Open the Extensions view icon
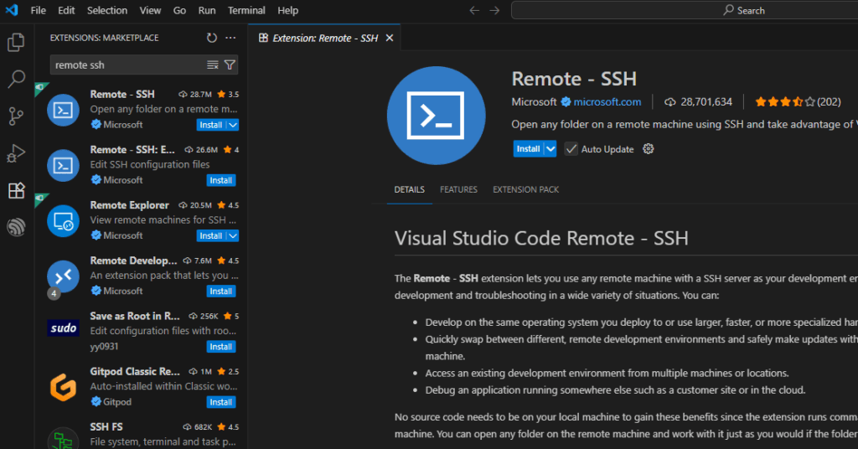 [x=16, y=190]
